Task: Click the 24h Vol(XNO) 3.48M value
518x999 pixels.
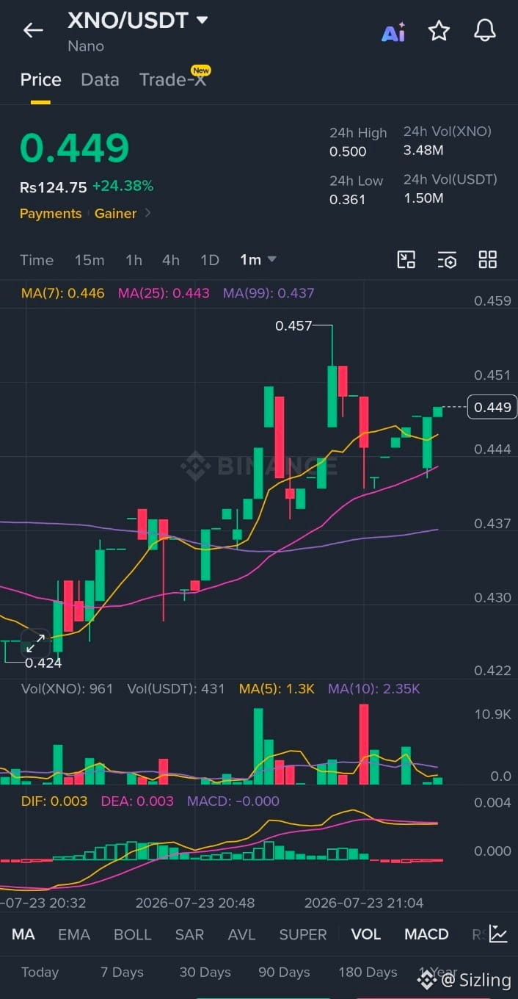Action: 423,151
